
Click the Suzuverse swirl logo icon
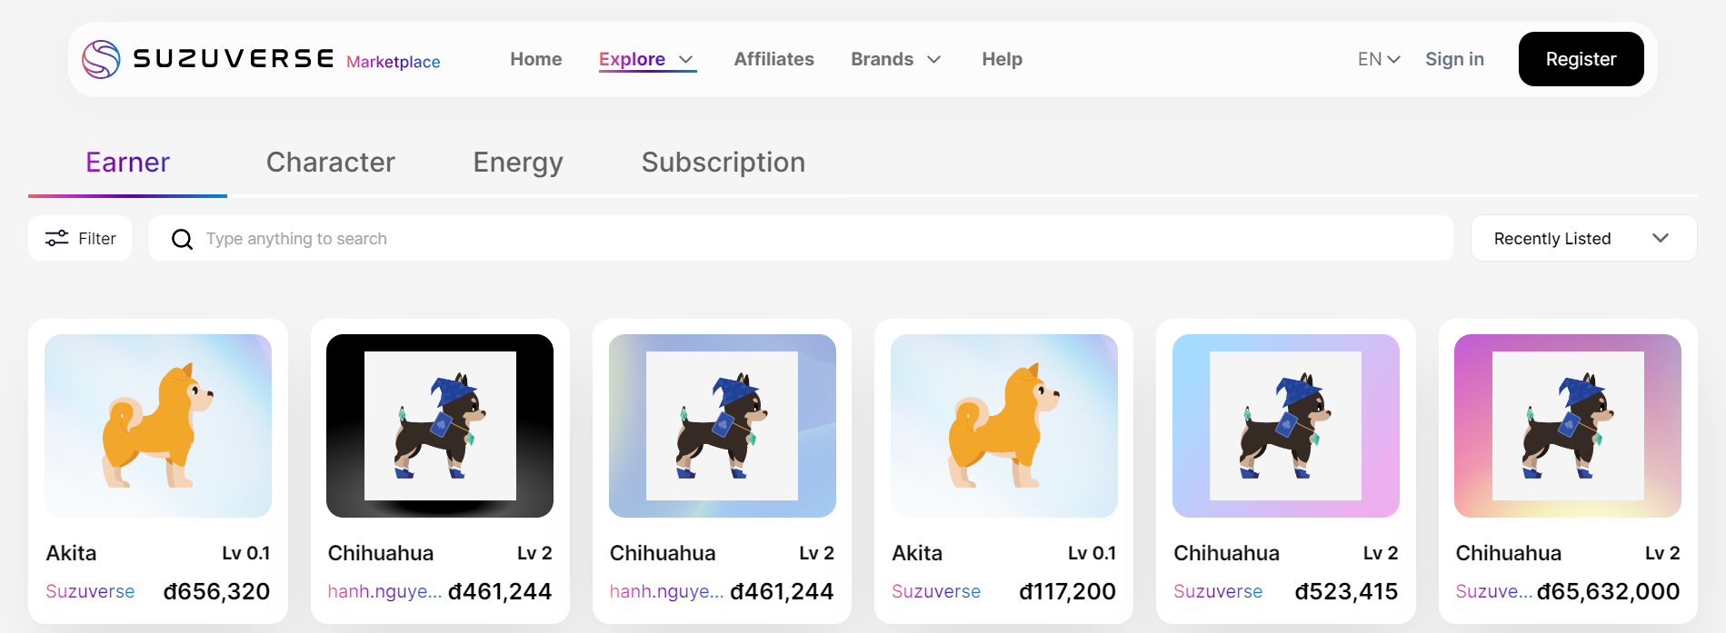point(101,59)
